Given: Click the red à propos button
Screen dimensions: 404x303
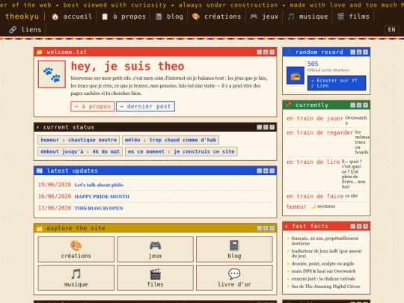Looking at the screenshot, I should (93, 106).
